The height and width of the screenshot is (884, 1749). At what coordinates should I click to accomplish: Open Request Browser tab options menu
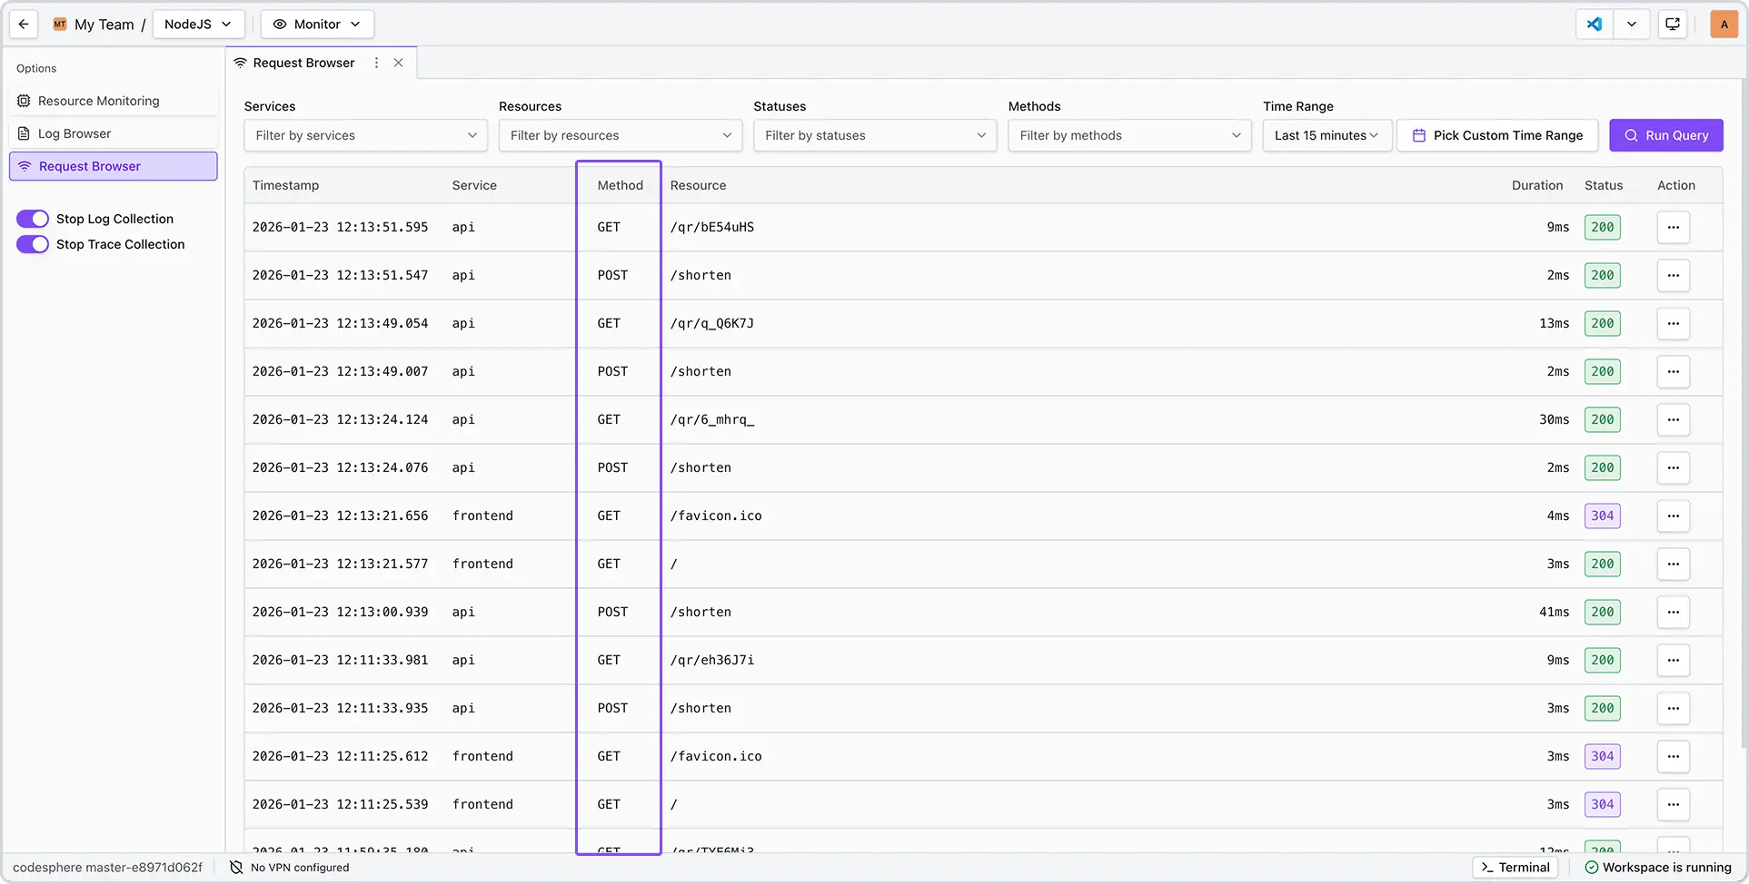376,63
